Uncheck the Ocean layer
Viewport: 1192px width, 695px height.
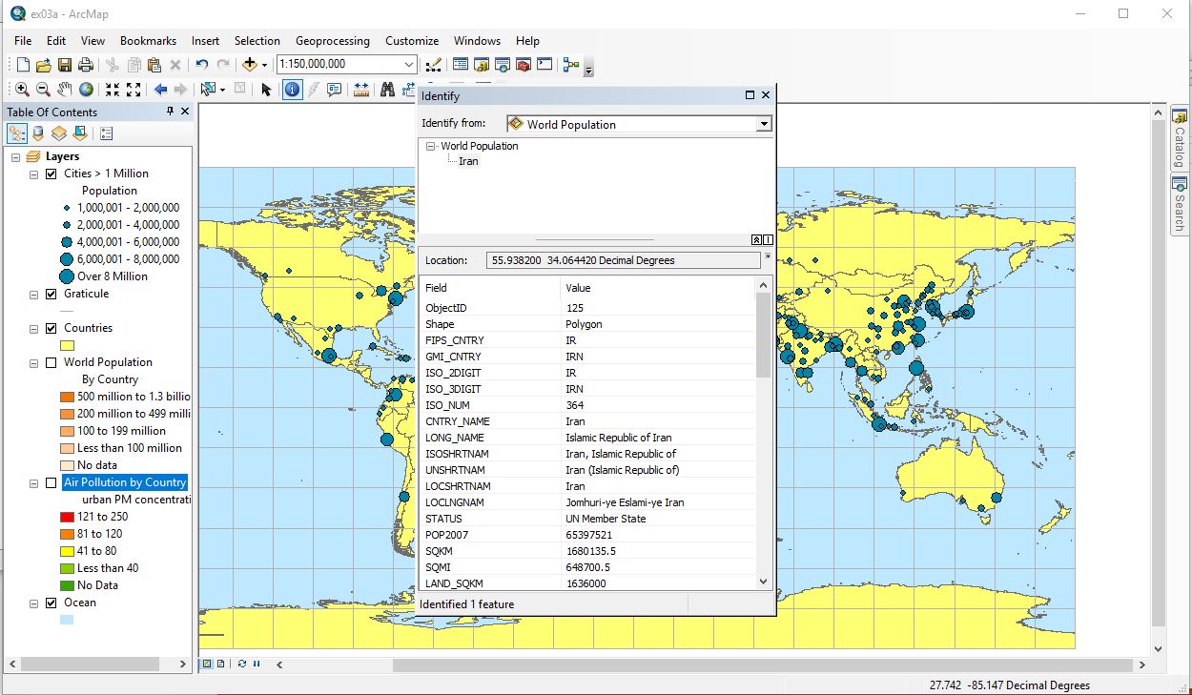(x=51, y=603)
